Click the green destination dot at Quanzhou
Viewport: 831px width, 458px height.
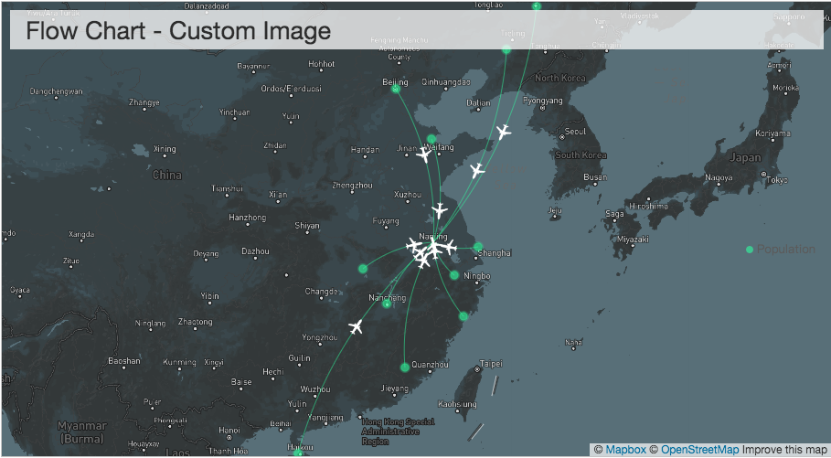point(405,367)
